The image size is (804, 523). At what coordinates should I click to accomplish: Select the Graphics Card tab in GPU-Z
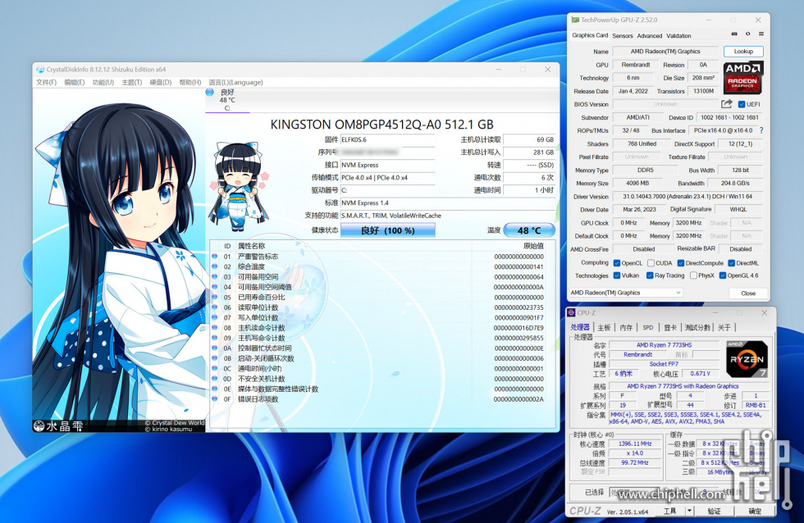point(590,35)
